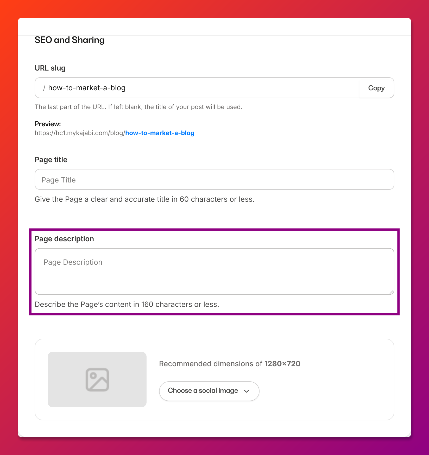The image size is (429, 455).
Task: Grab the textarea resize handle
Action: pos(391,292)
